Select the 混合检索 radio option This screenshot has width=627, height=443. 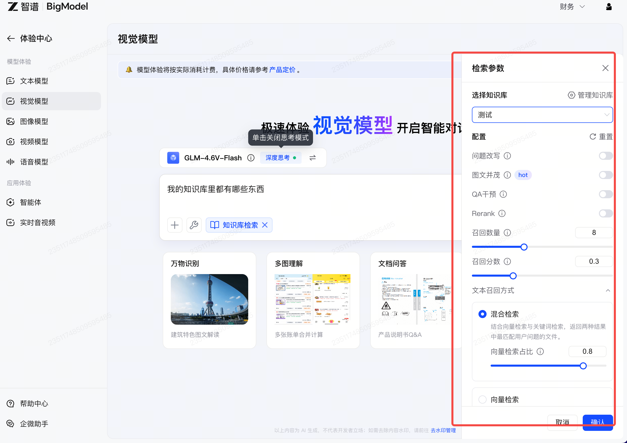pos(483,314)
